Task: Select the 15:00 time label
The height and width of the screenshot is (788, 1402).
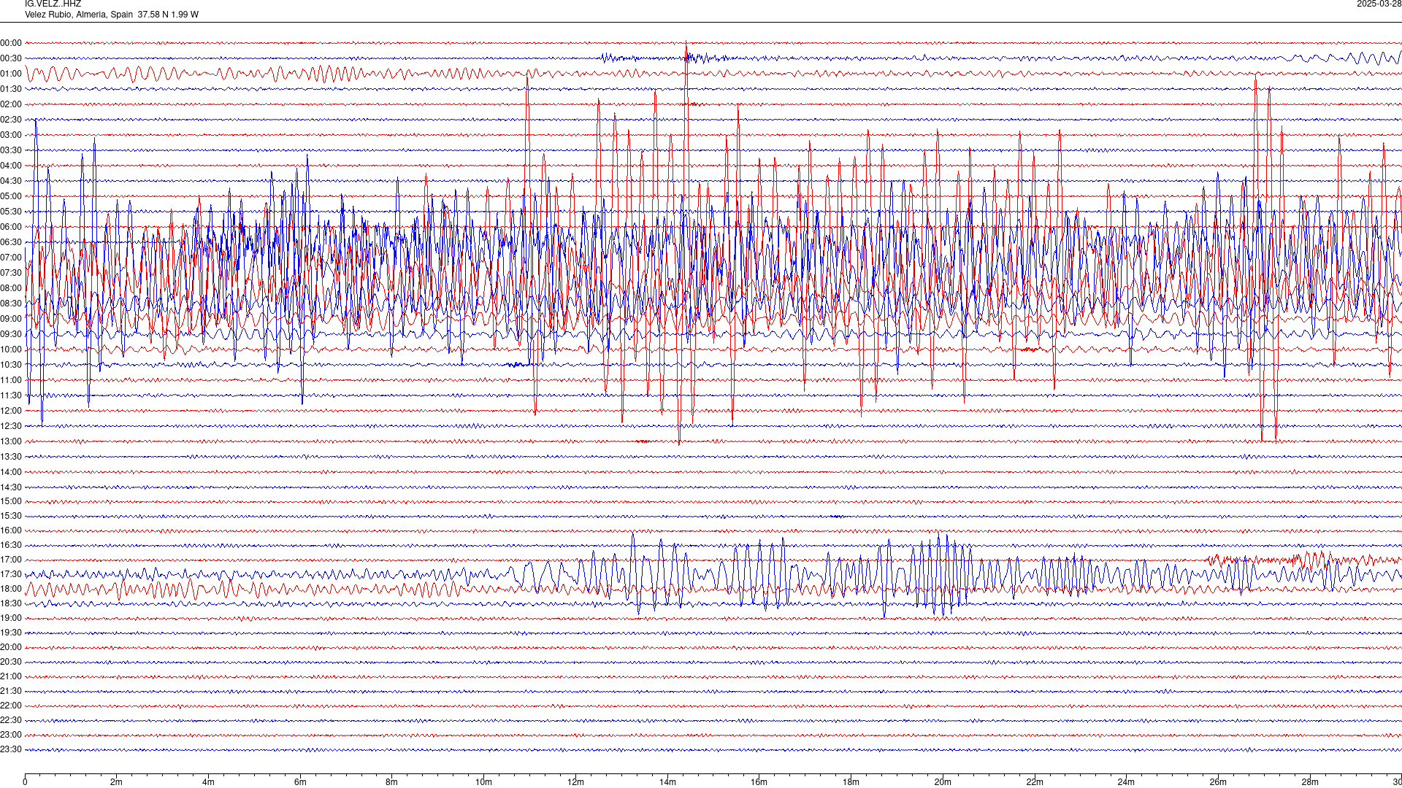Action: tap(11, 501)
